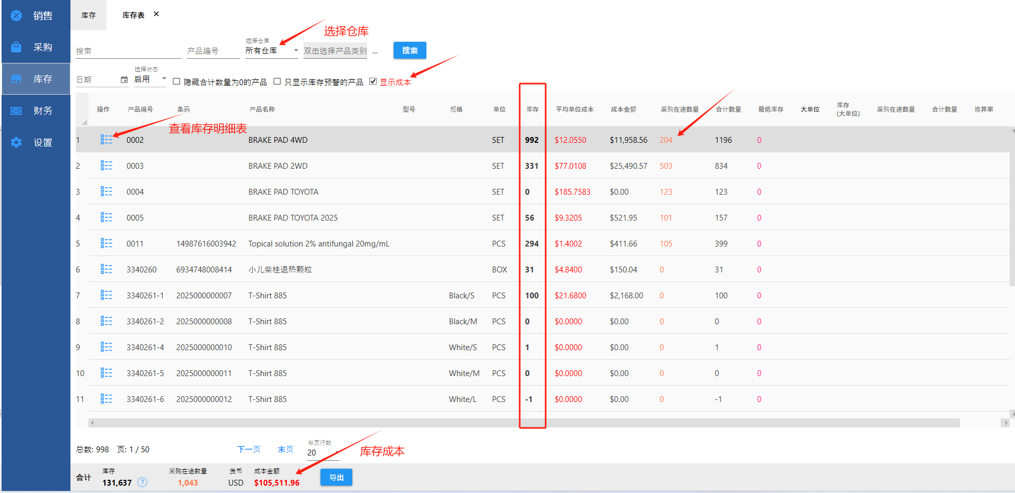The width and height of the screenshot is (1015, 493).
Task: Close the 库存表 tab
Action: click(156, 14)
